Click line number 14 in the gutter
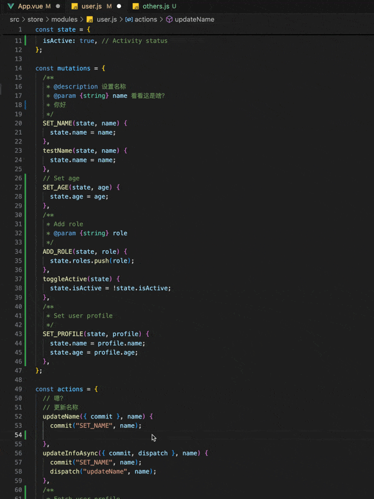Viewport: 374px width, 499px height. 19,68
